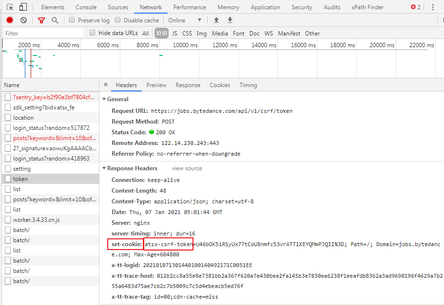Filter requests by Doc
This screenshot has width=444, height=305.
(x=254, y=34)
